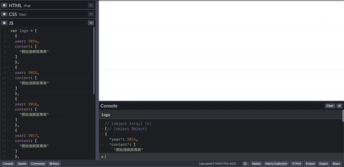The width and height of the screenshot is (344, 167).
Task: Select the HTML panel title
Action: click(15, 5)
